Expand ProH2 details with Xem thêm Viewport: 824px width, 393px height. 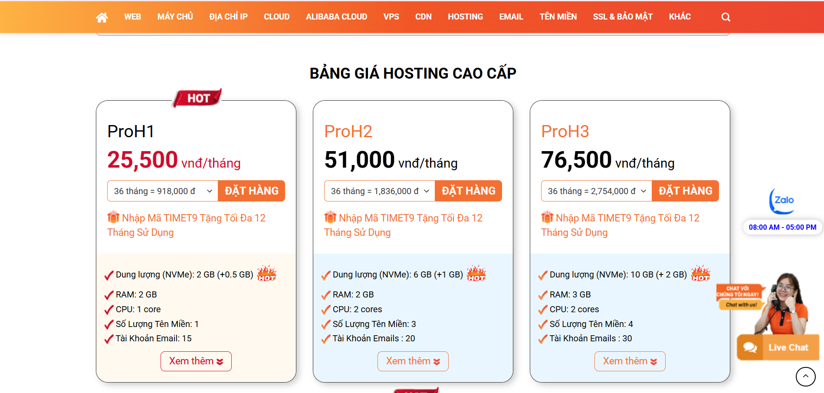(x=413, y=361)
